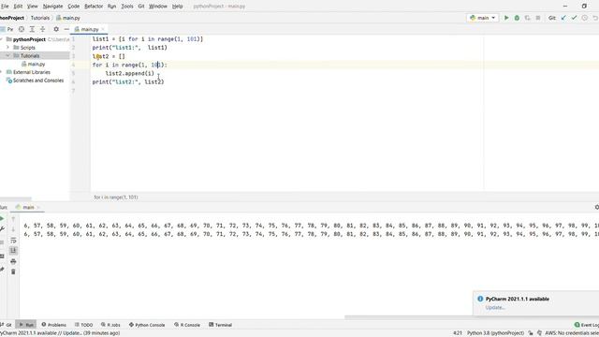This screenshot has height=337, width=599.
Task: Start debugging with the green bug icon
Action: (x=517, y=18)
